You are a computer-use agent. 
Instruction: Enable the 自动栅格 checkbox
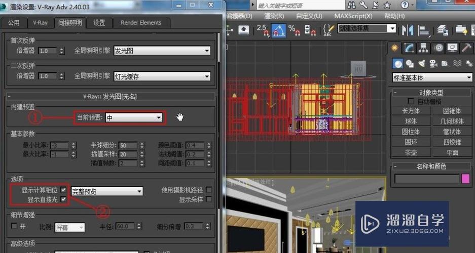click(x=411, y=101)
